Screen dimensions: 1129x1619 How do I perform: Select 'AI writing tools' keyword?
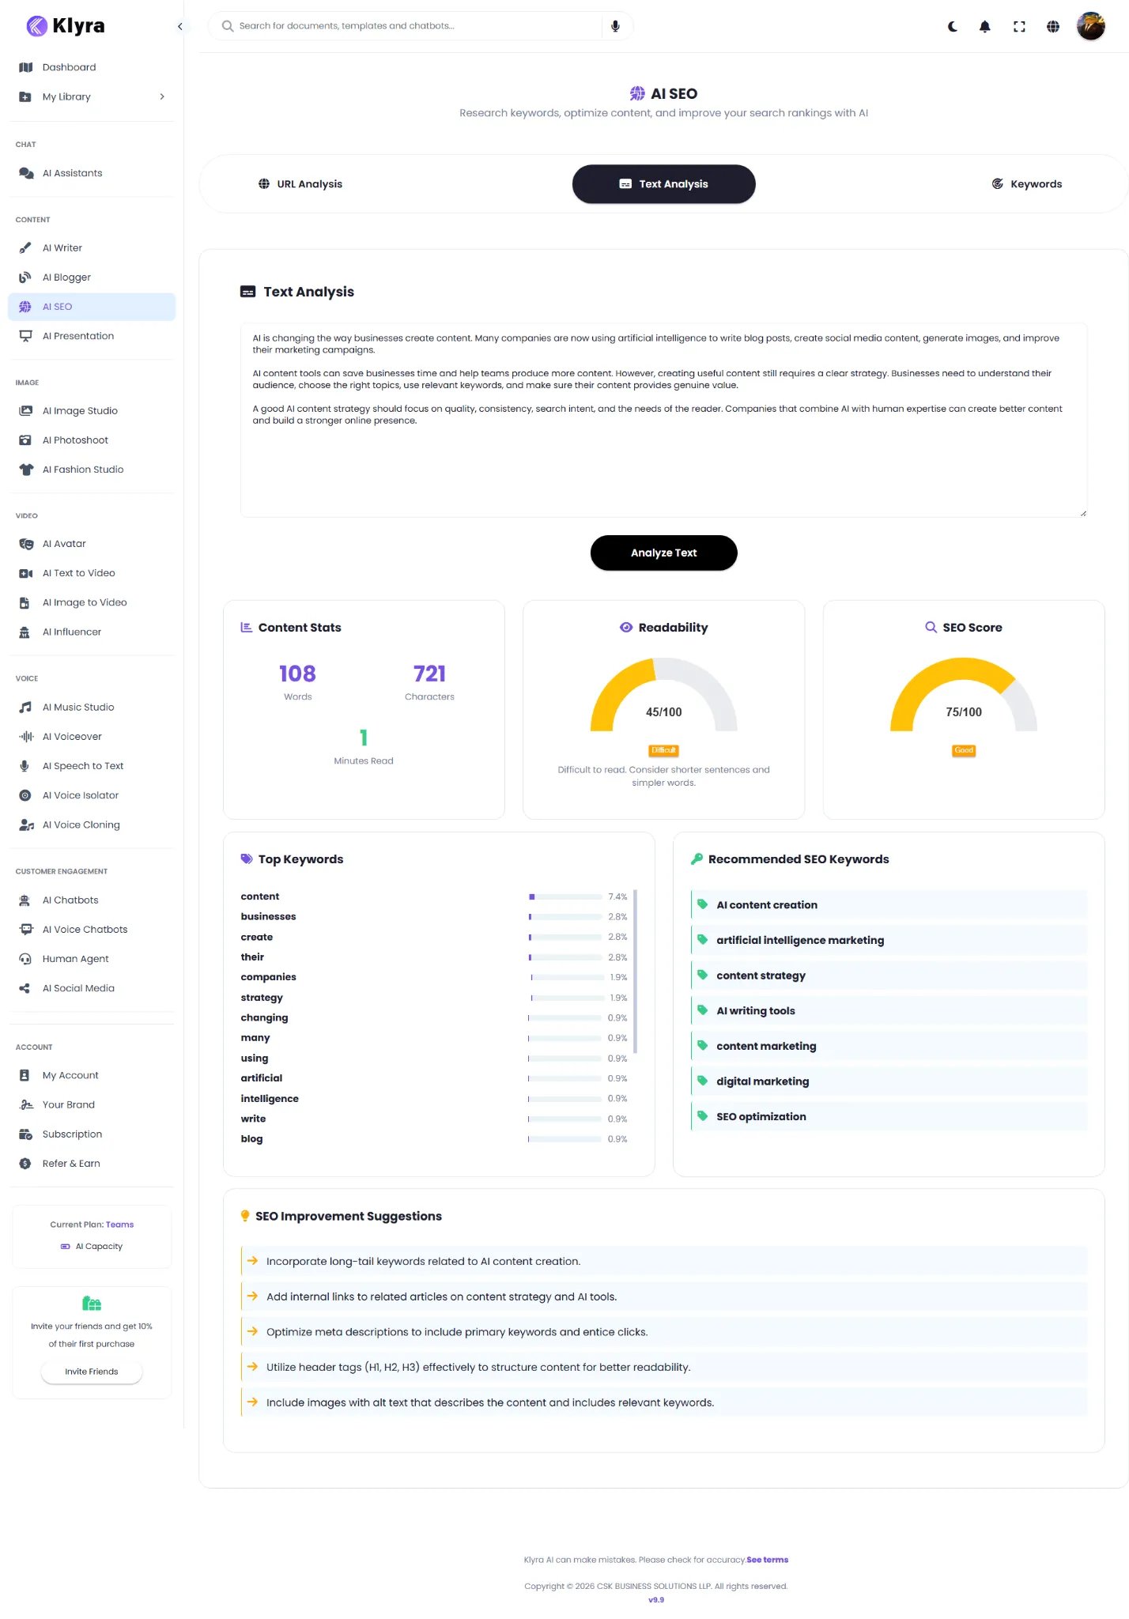tap(889, 1010)
